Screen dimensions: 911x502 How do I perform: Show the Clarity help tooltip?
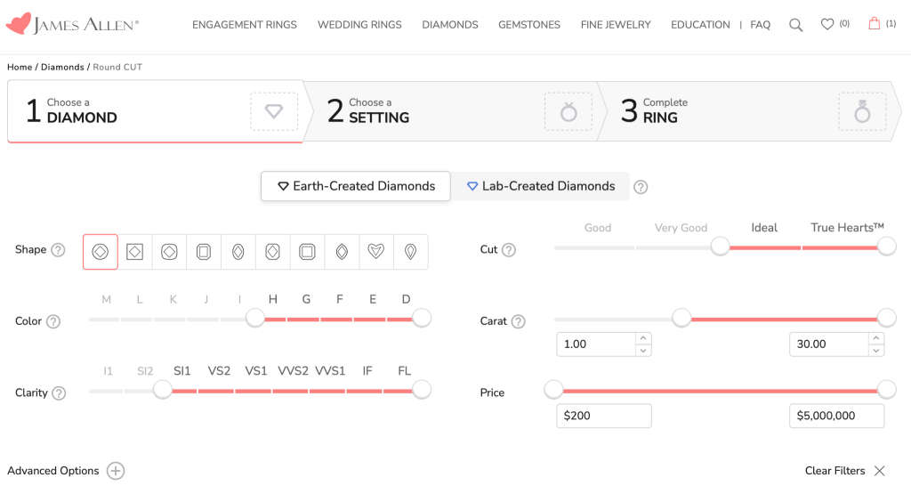pyautogui.click(x=59, y=393)
